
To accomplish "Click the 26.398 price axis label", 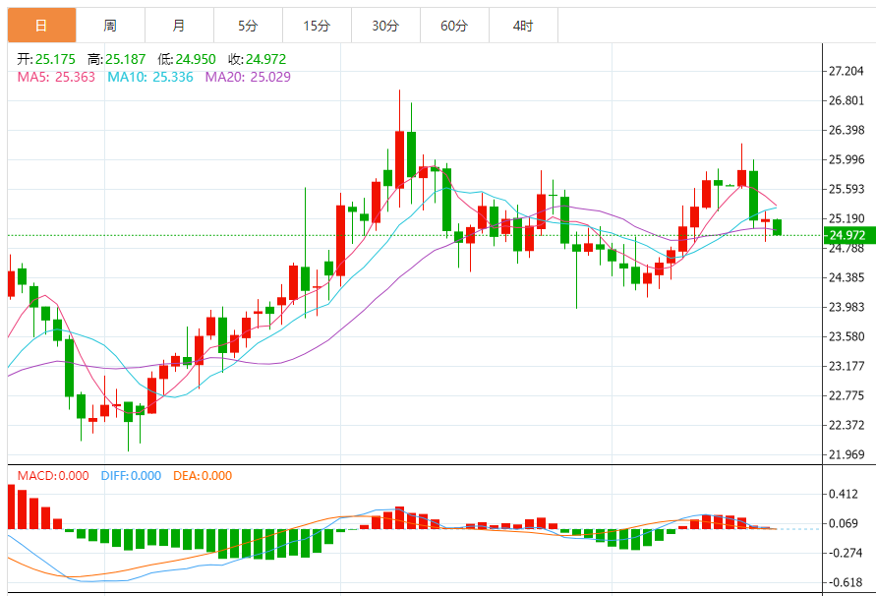I will coord(846,130).
